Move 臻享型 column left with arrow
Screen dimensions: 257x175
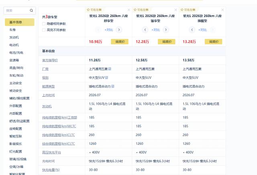tap(145, 30)
